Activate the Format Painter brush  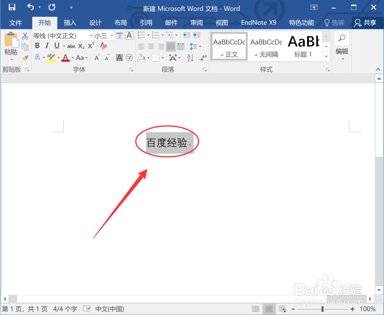coord(25,58)
